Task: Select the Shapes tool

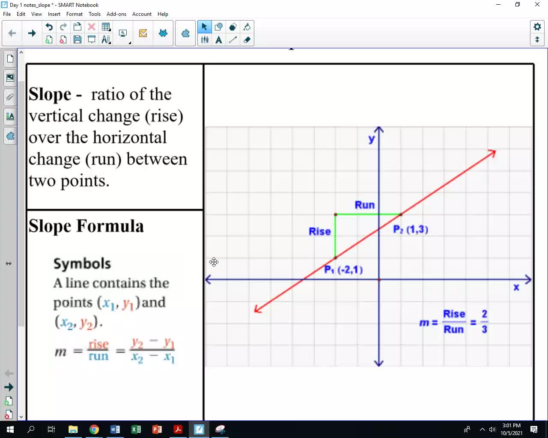Action: point(218,27)
